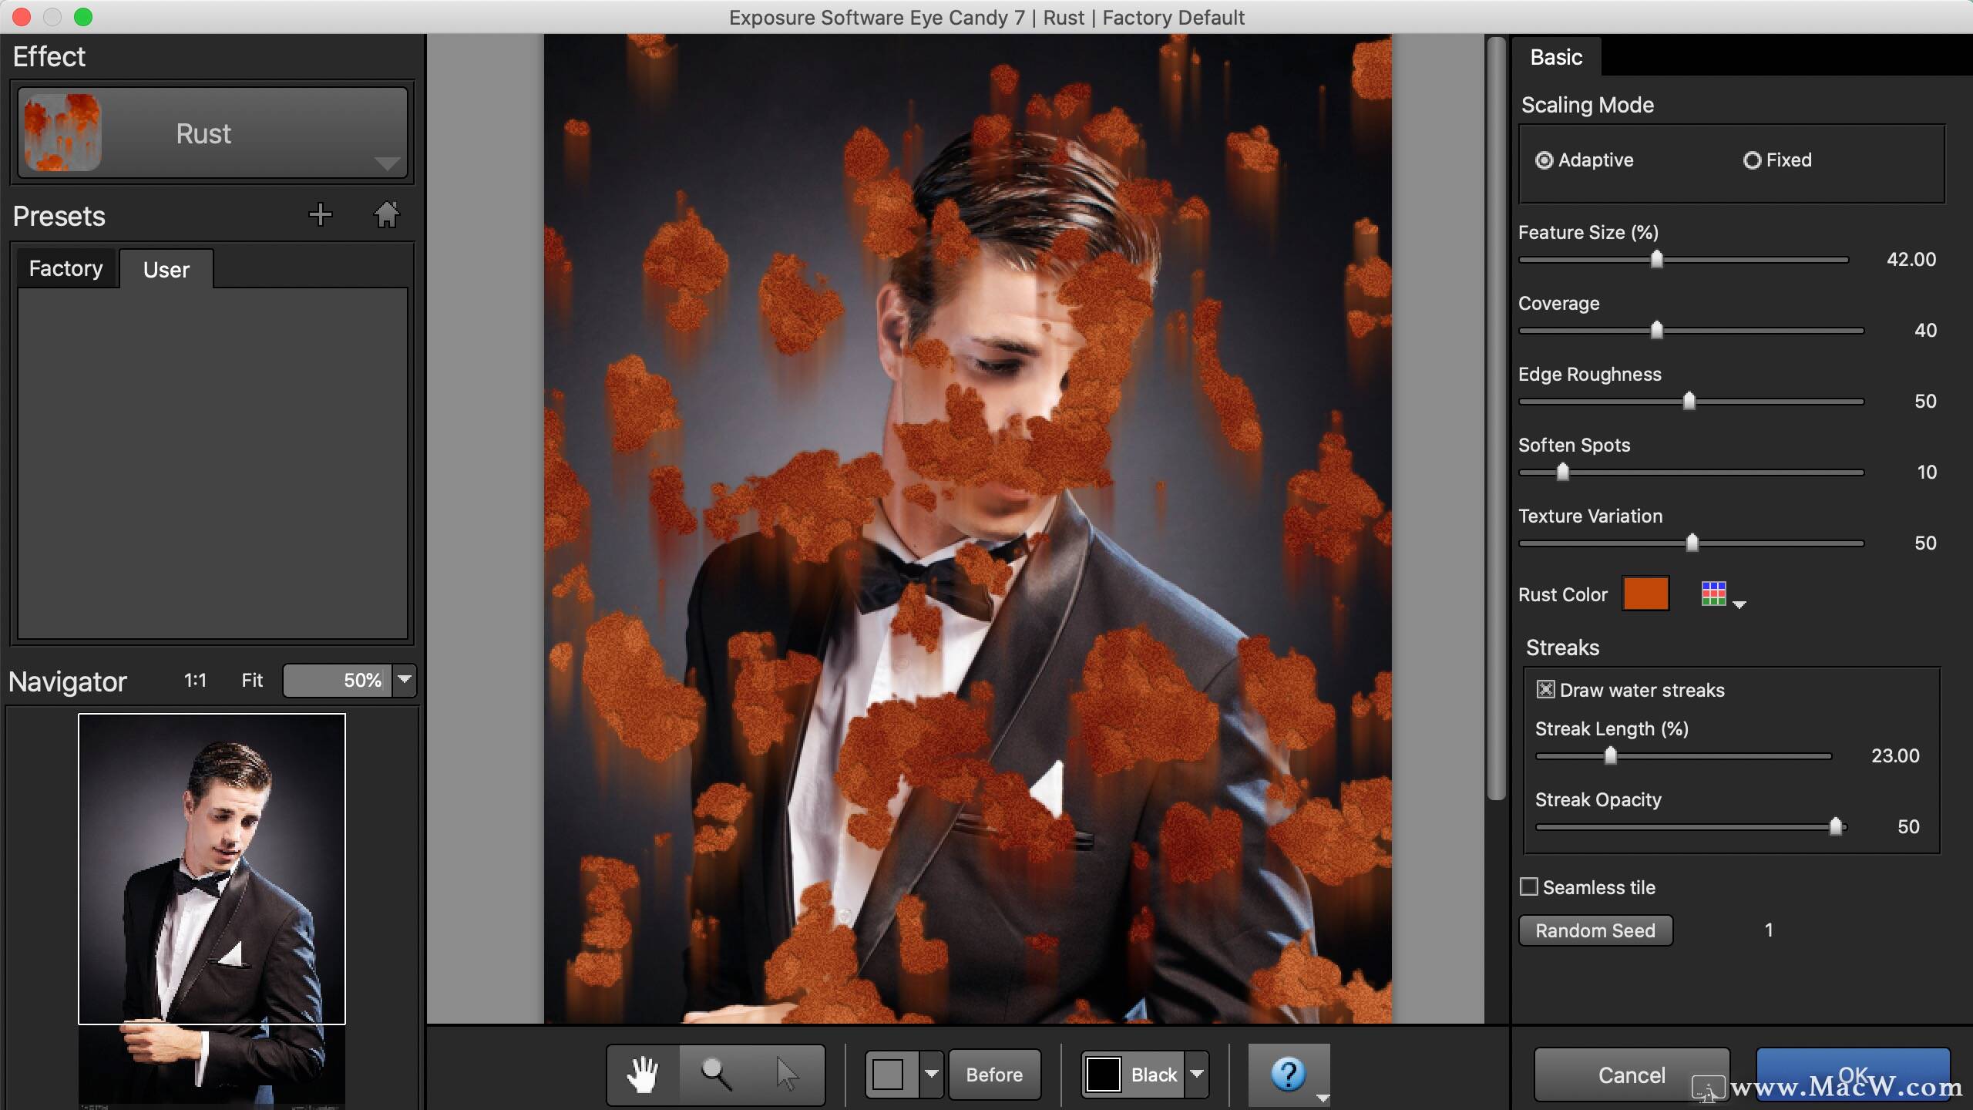Viewport: 1973px width, 1110px height.
Task: Click the Random Seed button
Action: pos(1595,930)
